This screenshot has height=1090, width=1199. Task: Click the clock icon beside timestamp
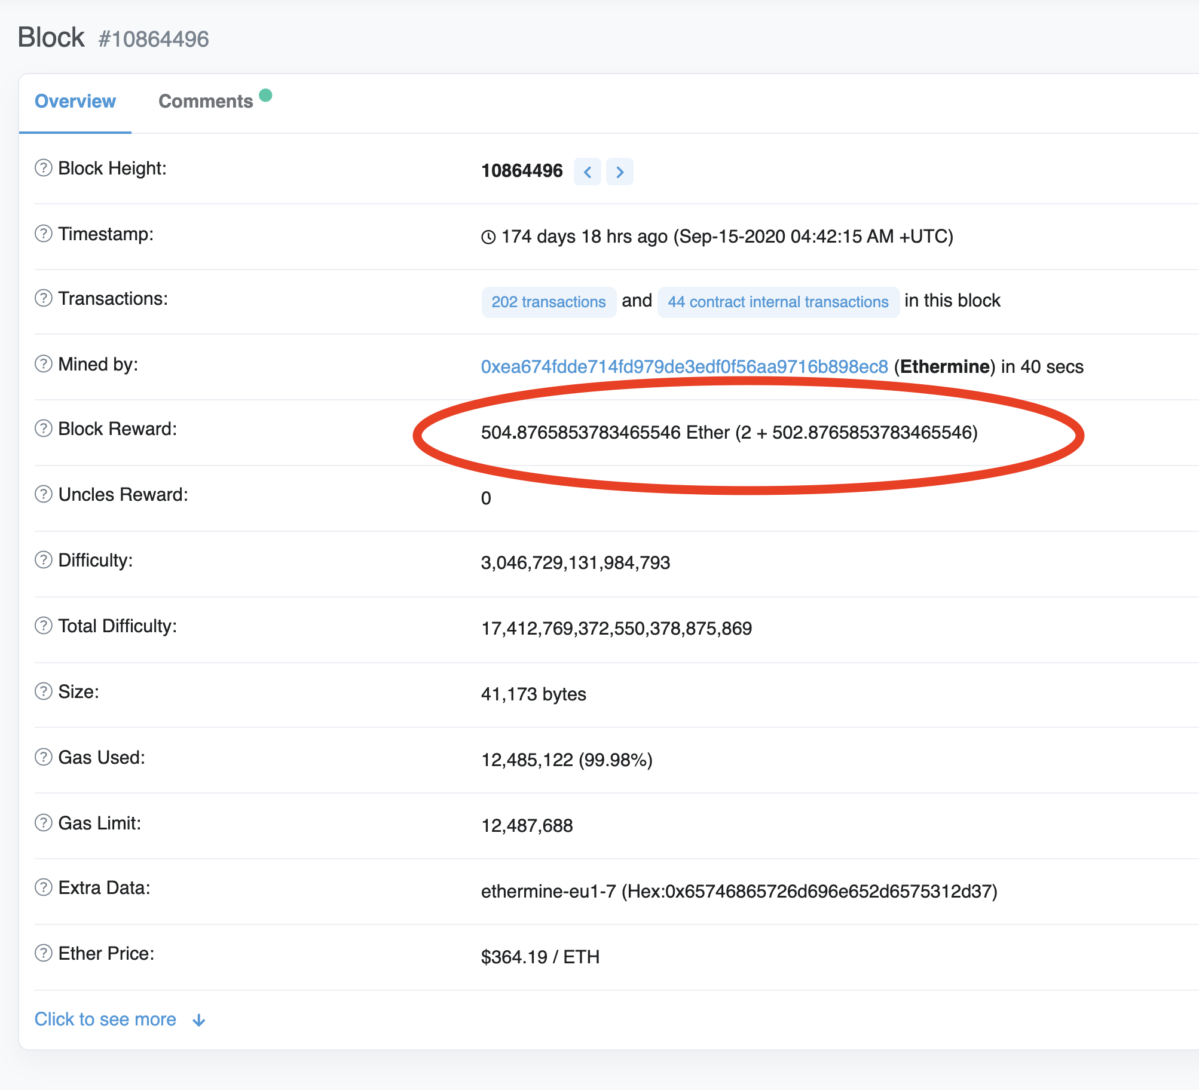(x=488, y=237)
